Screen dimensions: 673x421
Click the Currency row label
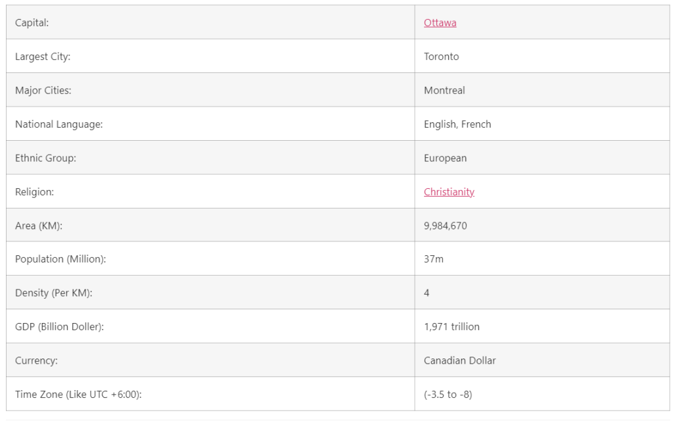pyautogui.click(x=36, y=360)
